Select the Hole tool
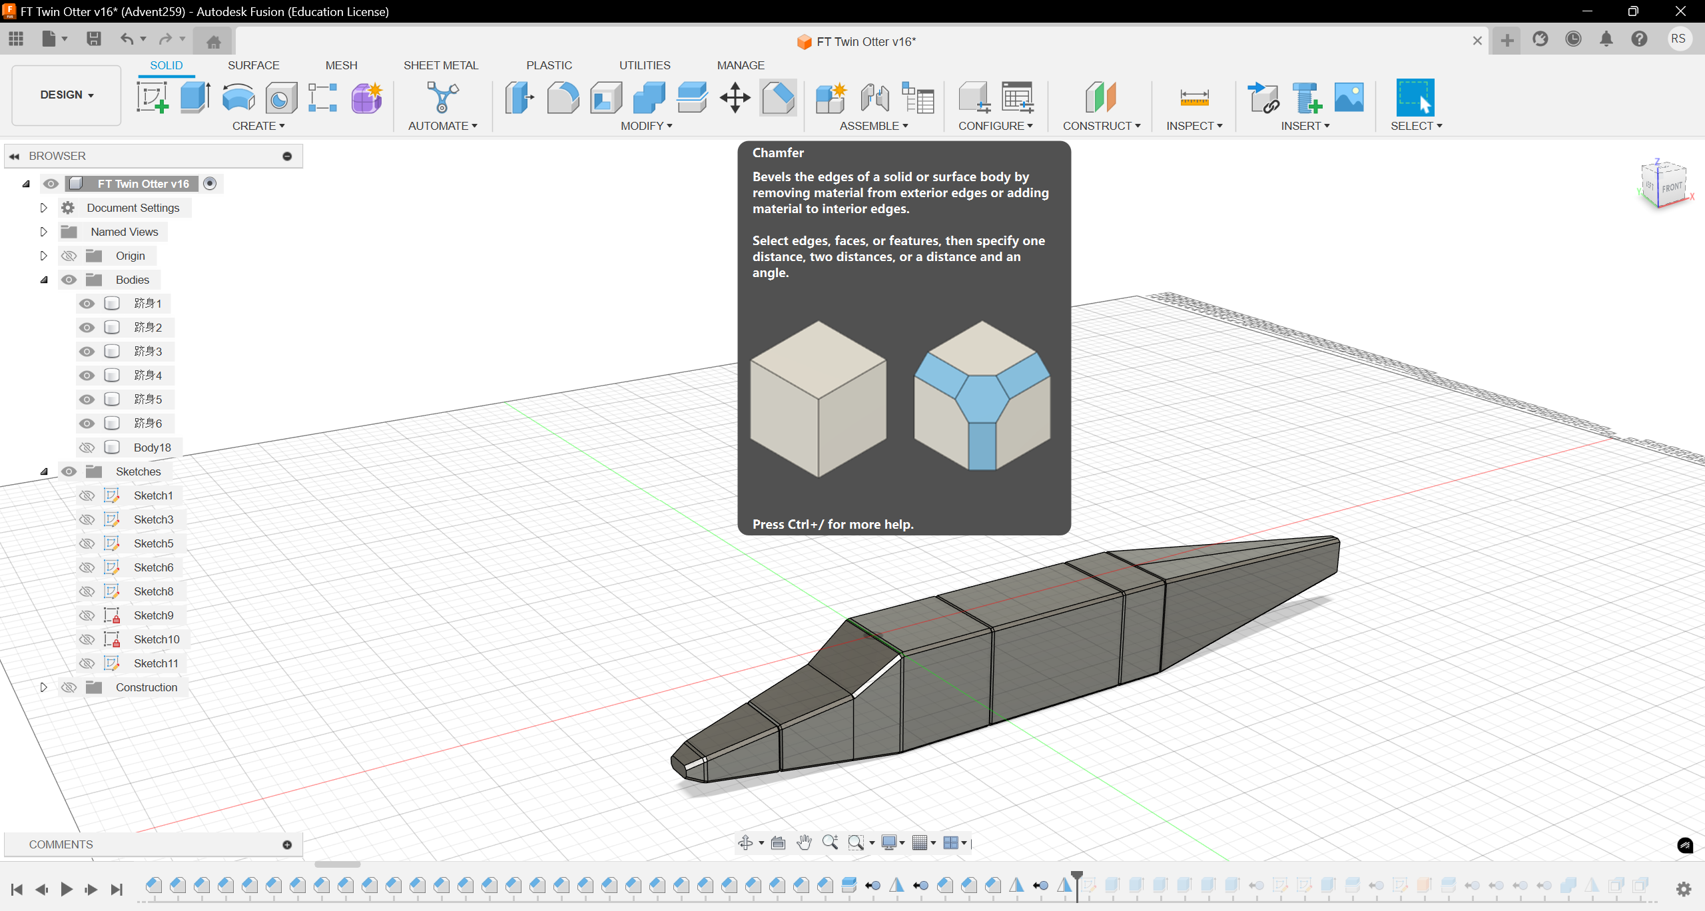This screenshot has width=1705, height=911. [x=280, y=98]
